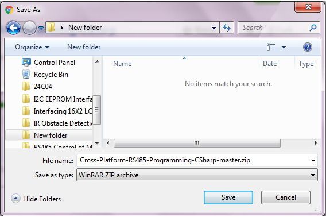Viewport: 326px width, 217px height.
Task: Click the Recycle Bin icon
Action: point(26,74)
